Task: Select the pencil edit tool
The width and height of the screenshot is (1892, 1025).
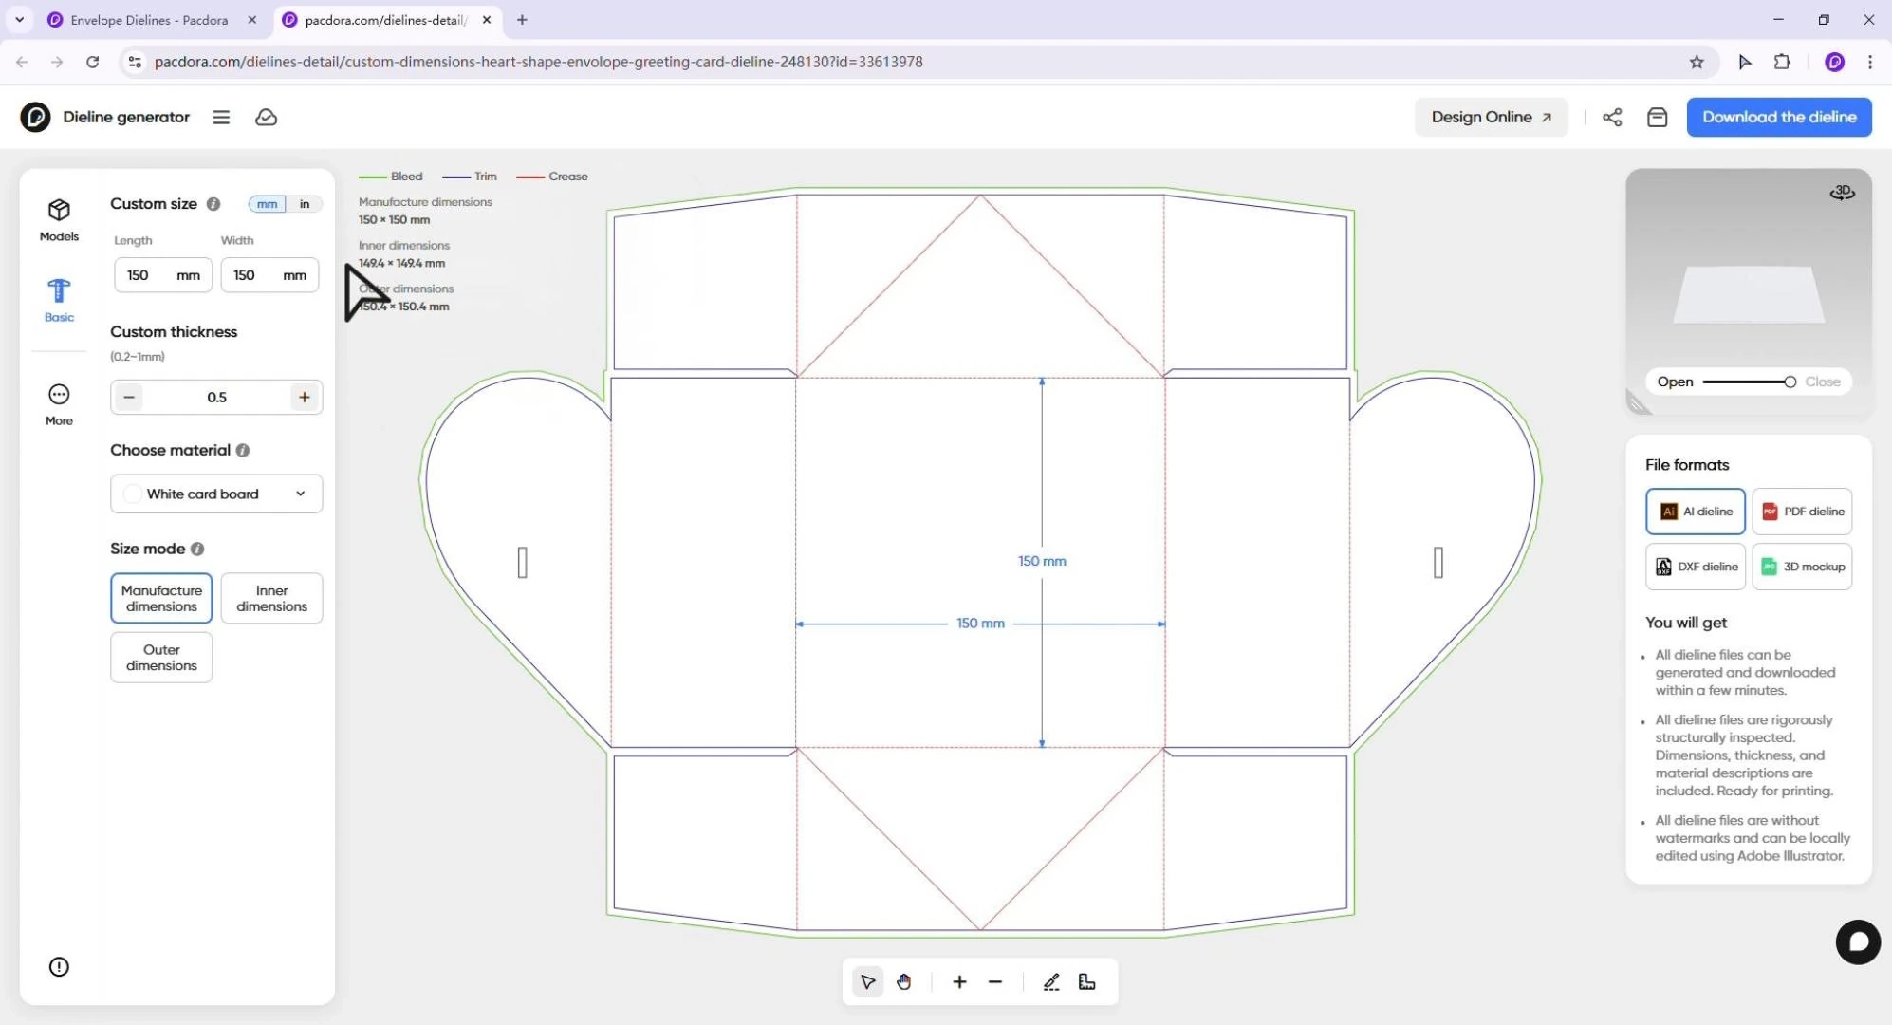Action: point(1051,982)
